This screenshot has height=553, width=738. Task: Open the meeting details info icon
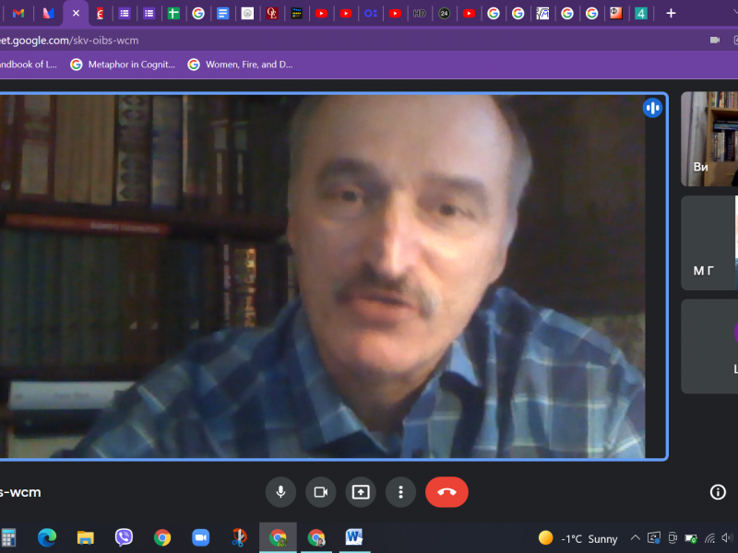point(718,492)
